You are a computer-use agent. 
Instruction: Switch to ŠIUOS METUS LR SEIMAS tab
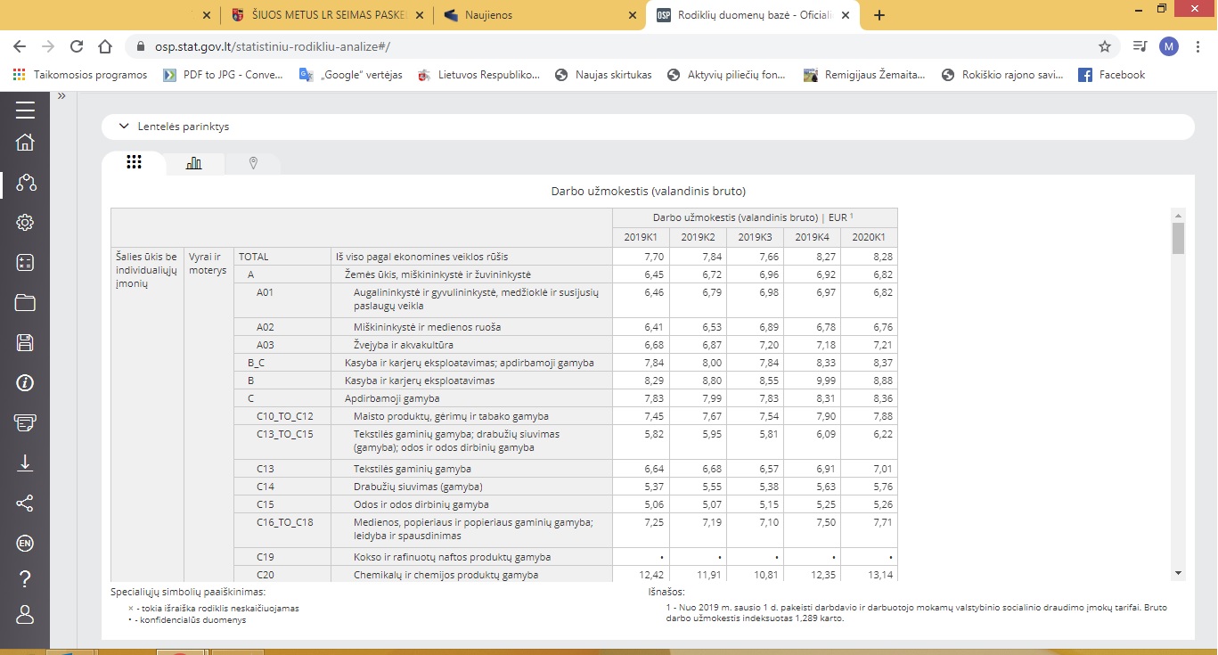pos(327,15)
